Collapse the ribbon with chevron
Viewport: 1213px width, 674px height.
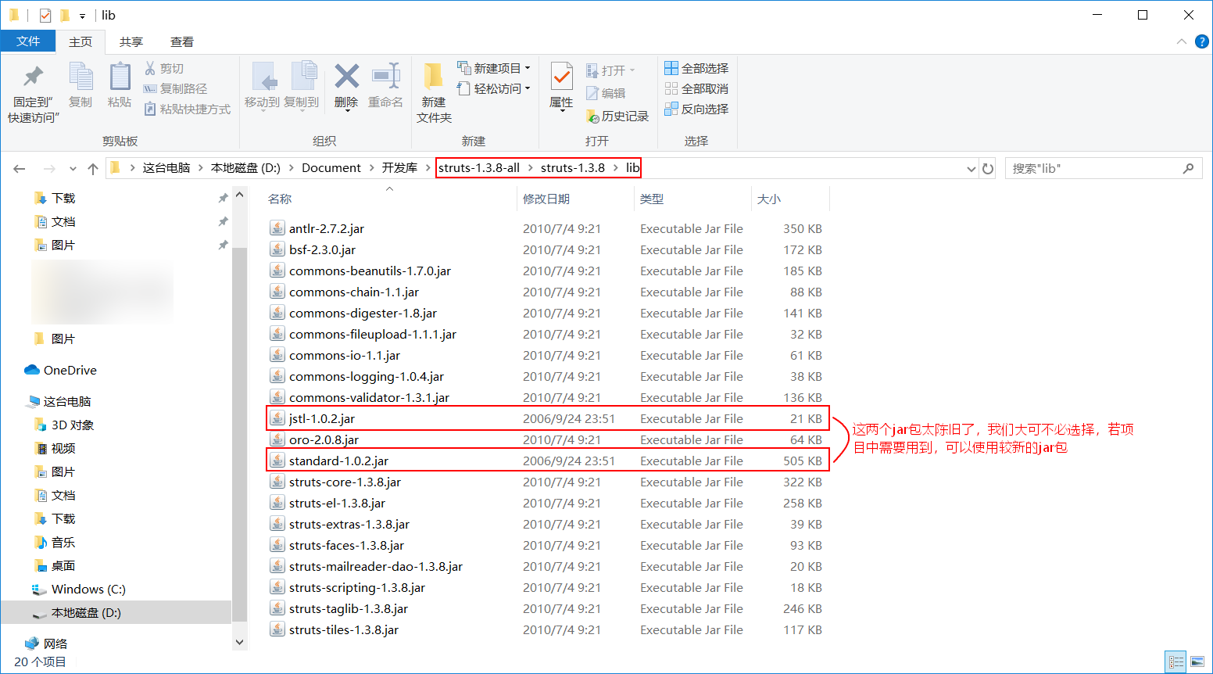point(1181,41)
